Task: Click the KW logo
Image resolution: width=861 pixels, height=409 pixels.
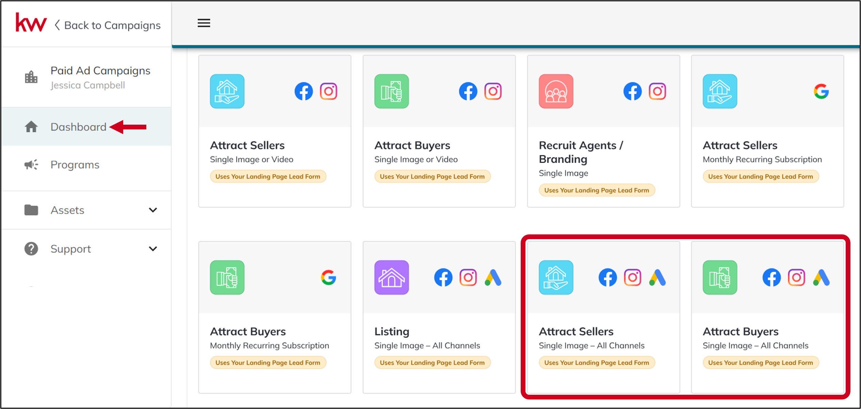Action: (x=31, y=23)
